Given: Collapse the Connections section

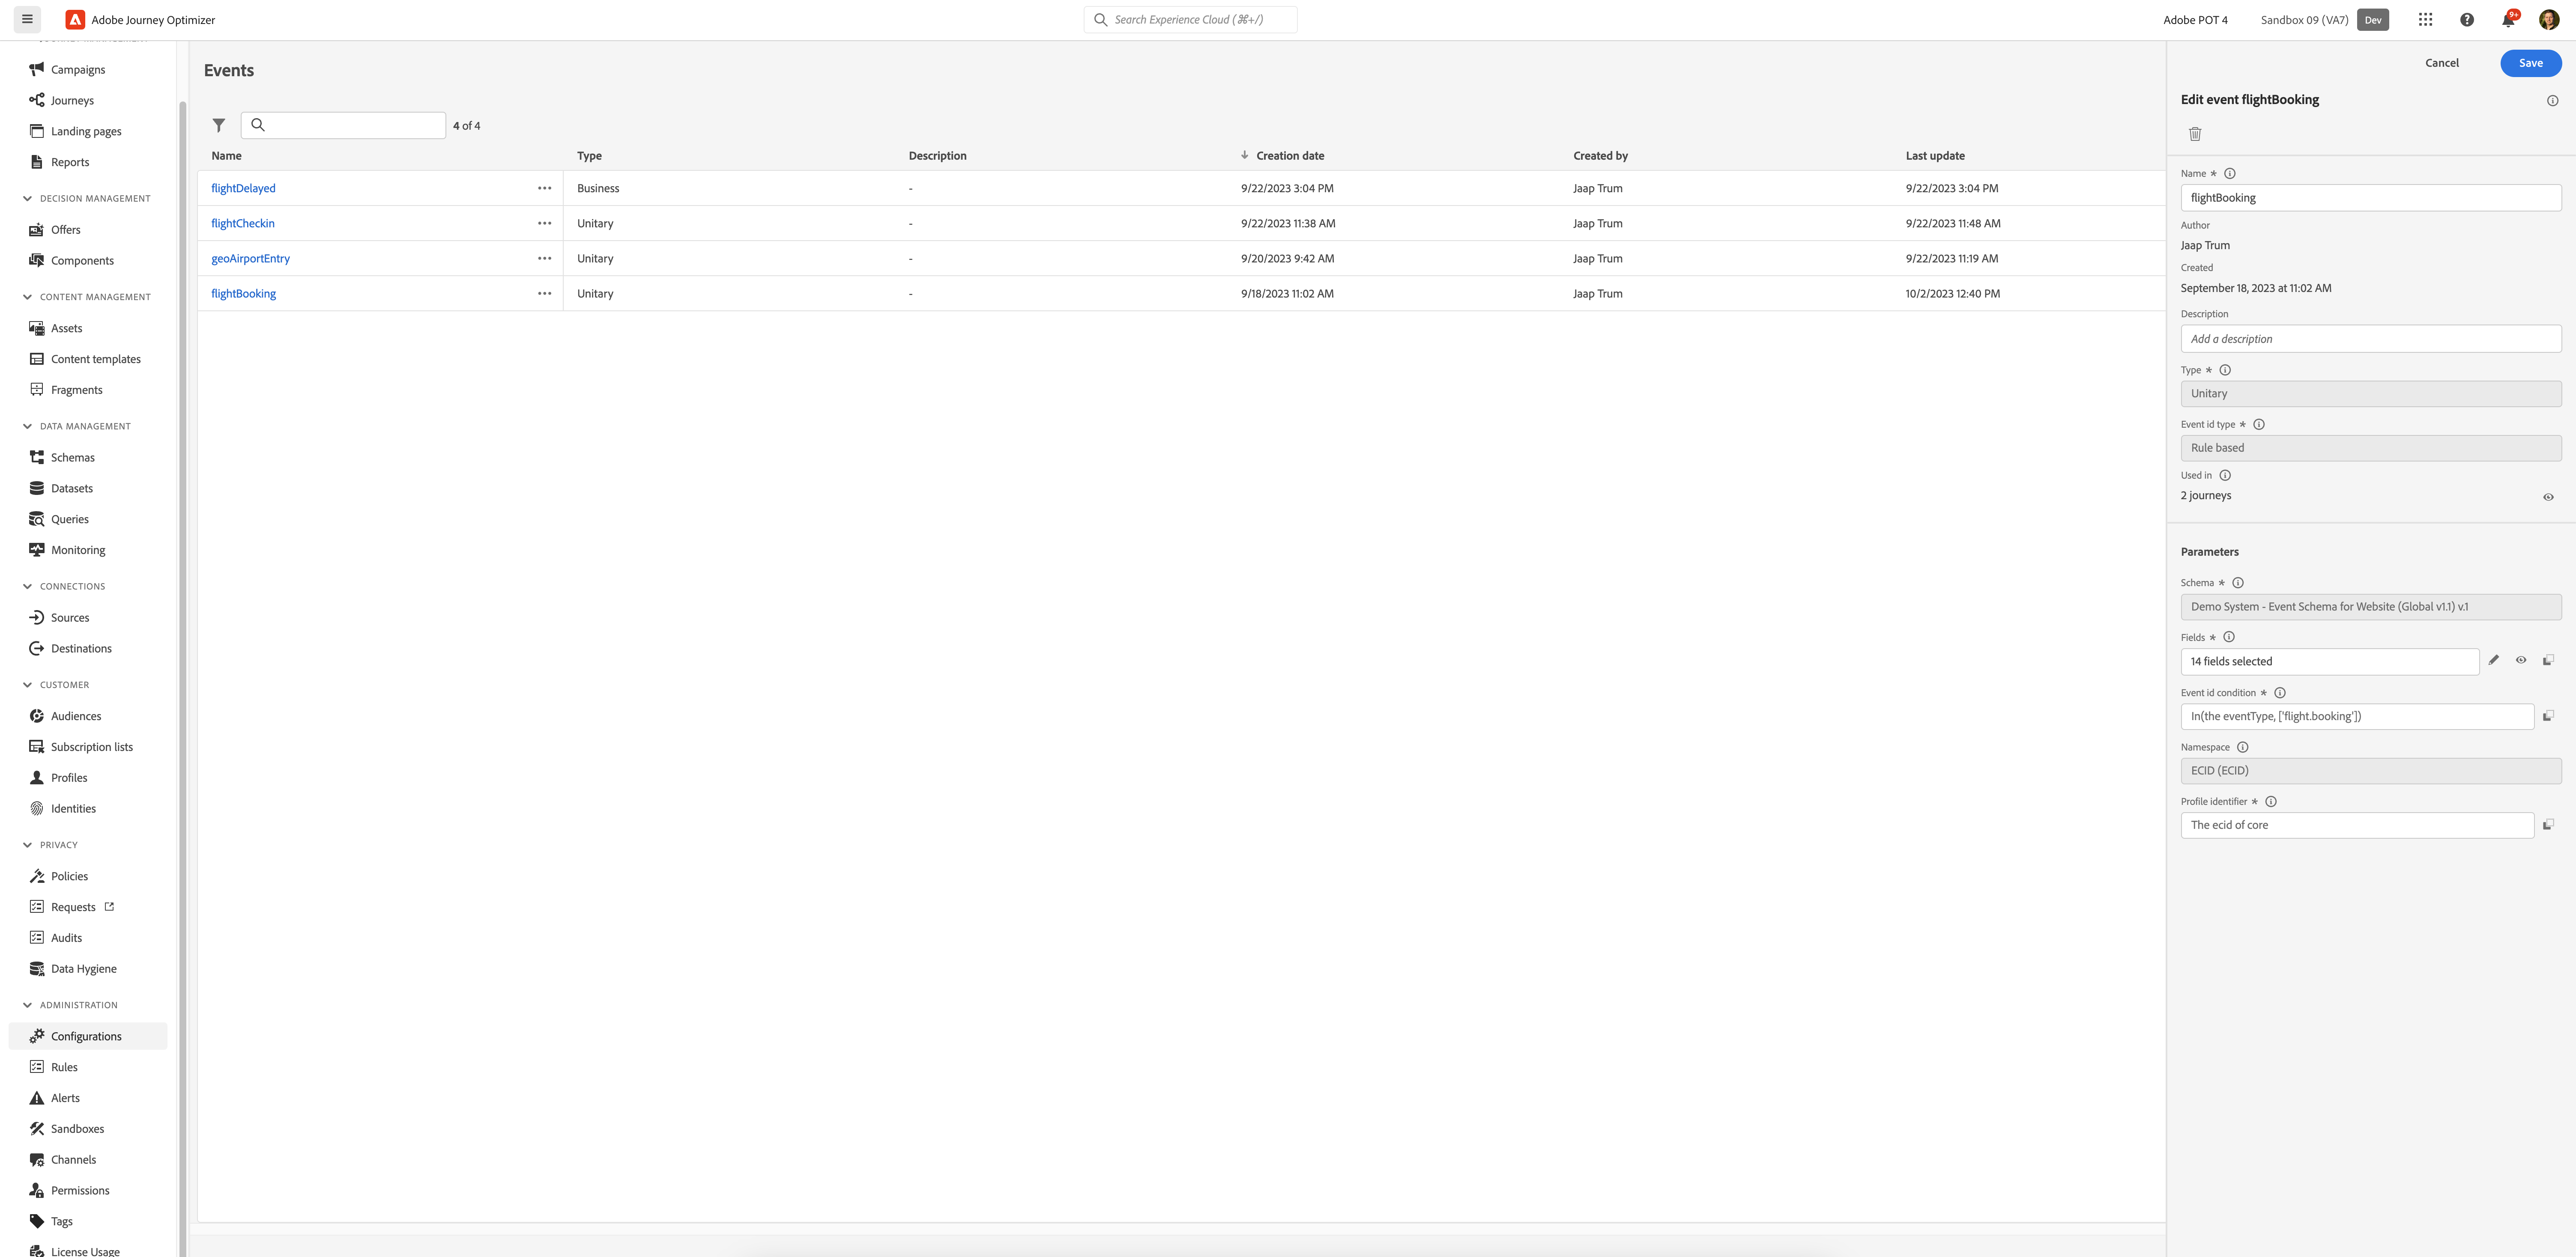Looking at the screenshot, I should (x=27, y=587).
